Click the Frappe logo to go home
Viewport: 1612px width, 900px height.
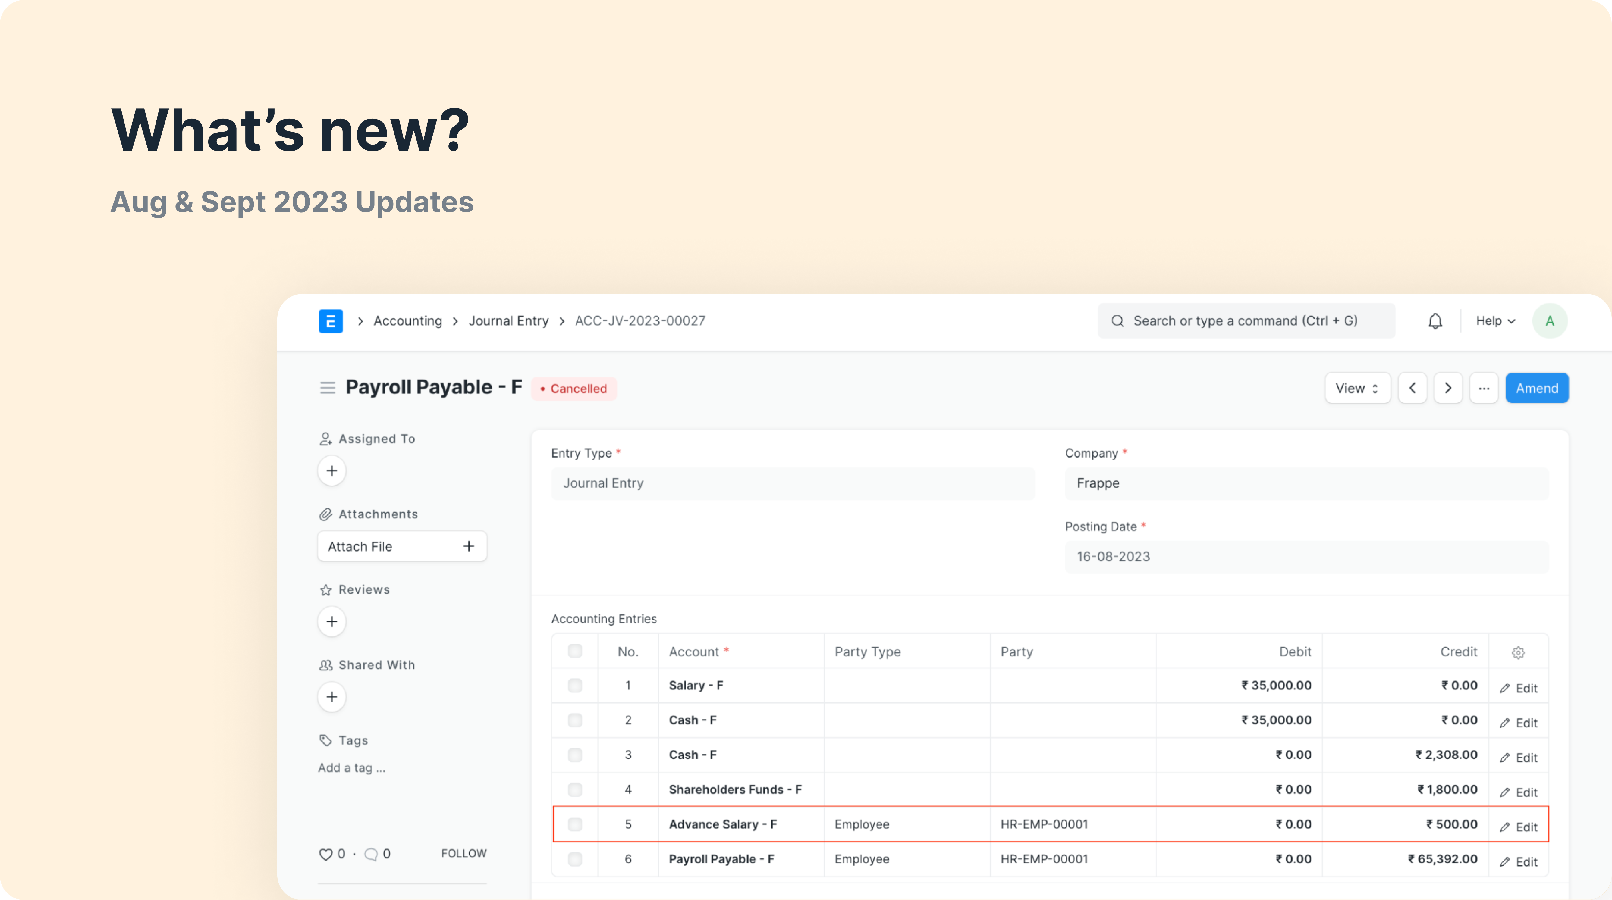point(330,320)
